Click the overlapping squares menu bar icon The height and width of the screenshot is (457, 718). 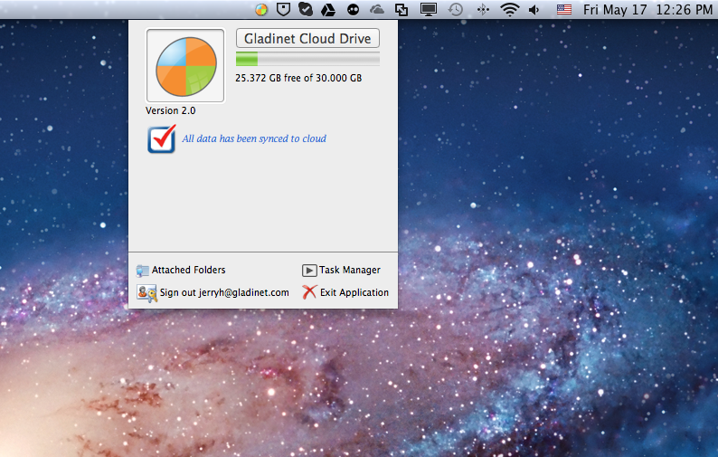402,10
